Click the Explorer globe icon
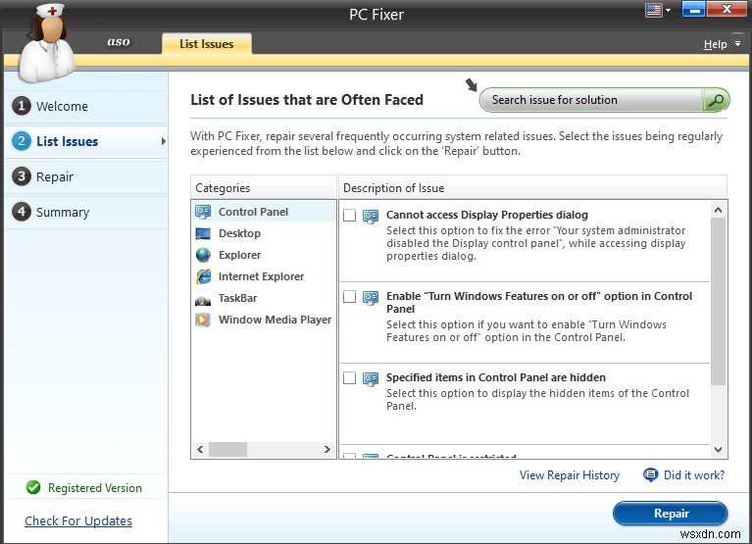The width and height of the screenshot is (752, 544). coord(203,255)
